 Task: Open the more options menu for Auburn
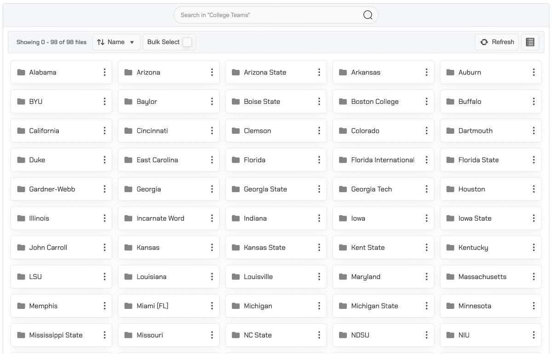(534, 72)
